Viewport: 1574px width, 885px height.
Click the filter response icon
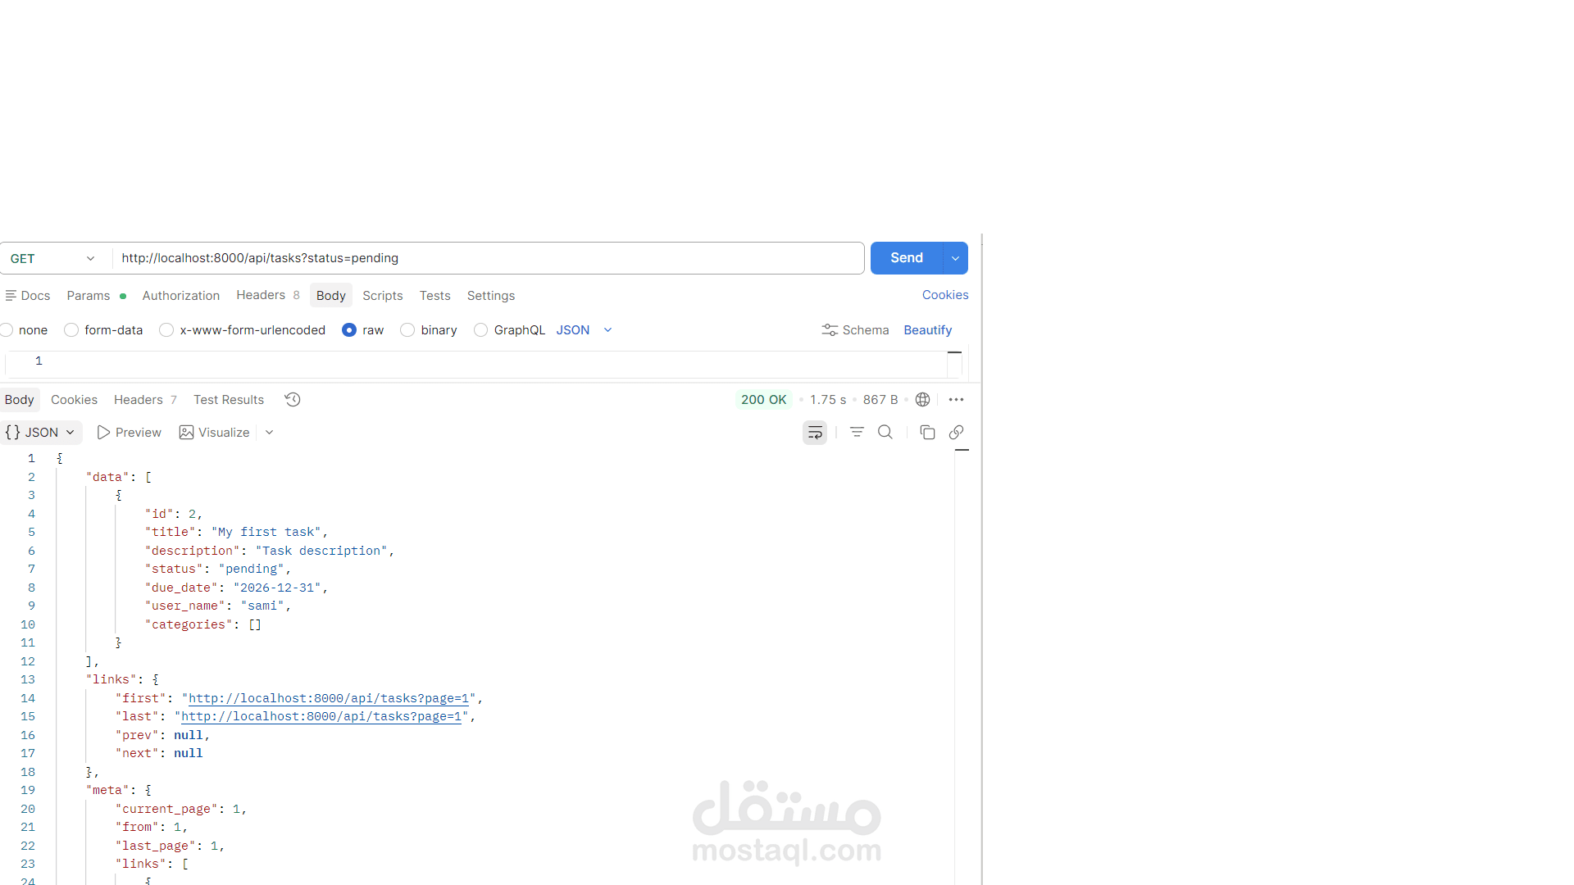click(x=857, y=433)
